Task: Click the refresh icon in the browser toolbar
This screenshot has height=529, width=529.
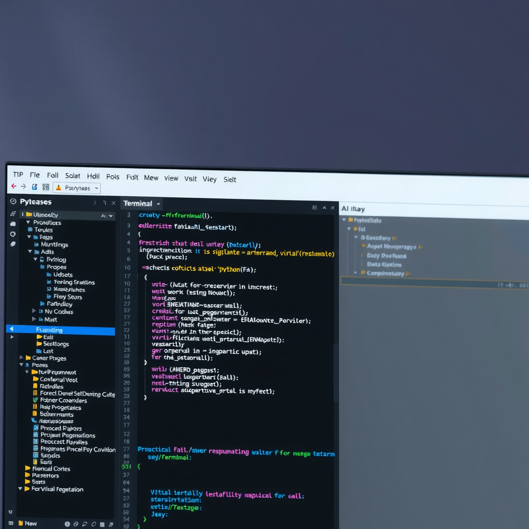Action: pos(34,186)
